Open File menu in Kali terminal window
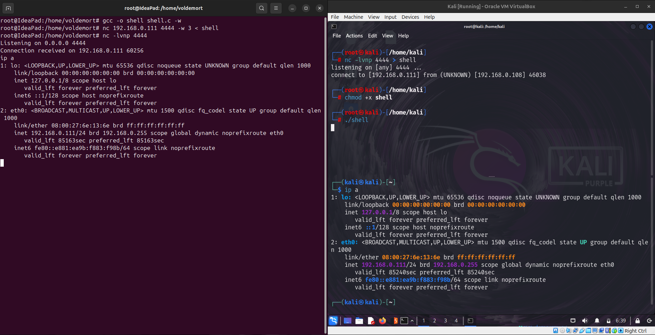The image size is (655, 335). (337, 36)
